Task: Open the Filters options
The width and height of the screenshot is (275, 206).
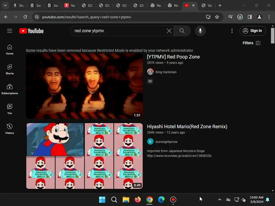Action: tap(251, 43)
